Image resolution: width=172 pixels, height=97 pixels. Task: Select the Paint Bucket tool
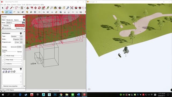click(x=55, y=8)
